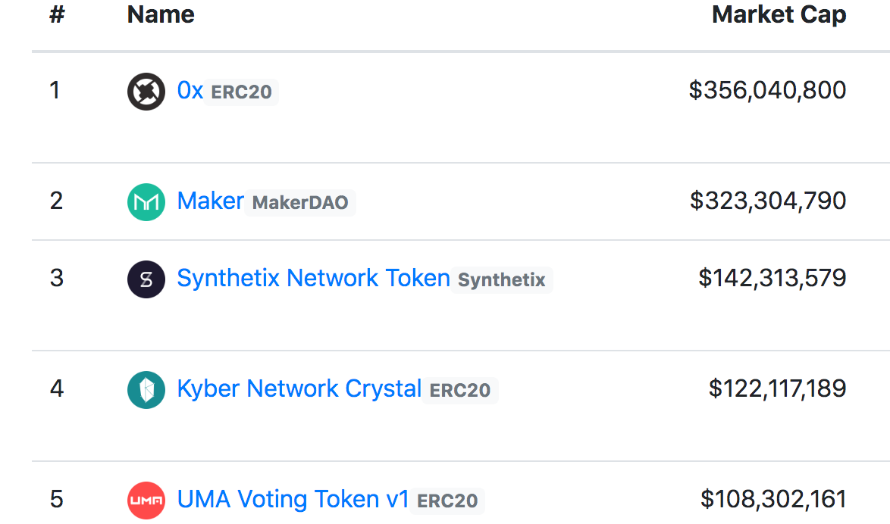This screenshot has height=524, width=890.
Task: Open the Maker token link
Action: (210, 201)
